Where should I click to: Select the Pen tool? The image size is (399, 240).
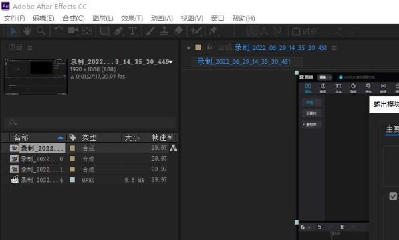tap(118, 31)
